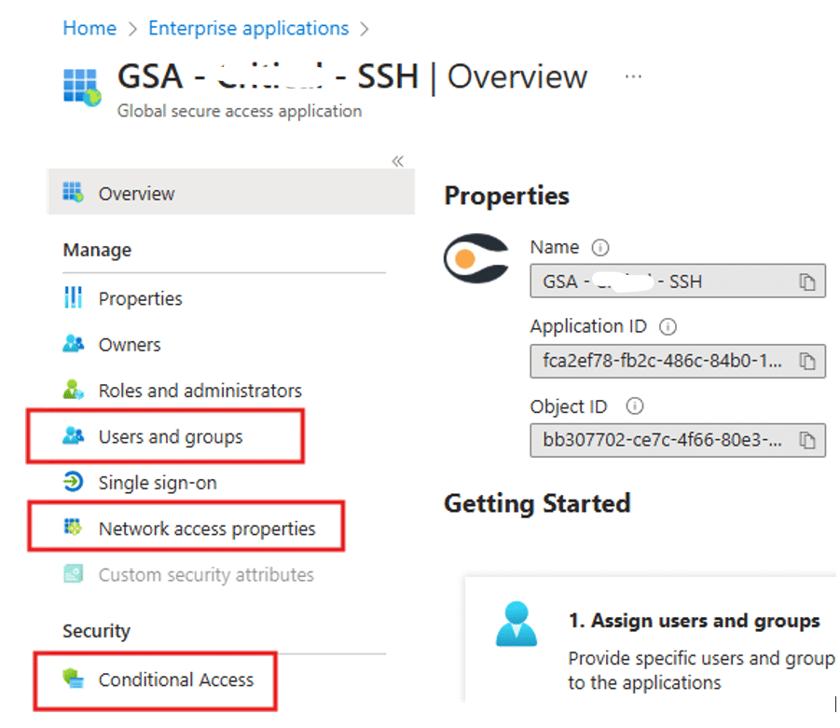Go back to Enterprise applications breadcrumb
840x728 pixels.
[x=249, y=28]
